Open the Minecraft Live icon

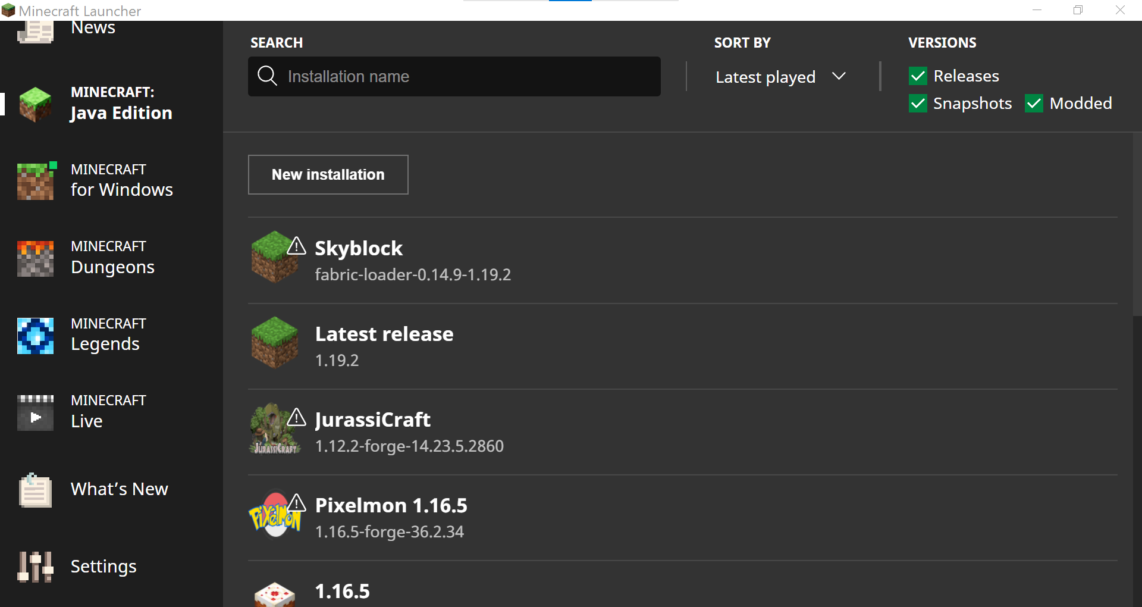click(35, 412)
